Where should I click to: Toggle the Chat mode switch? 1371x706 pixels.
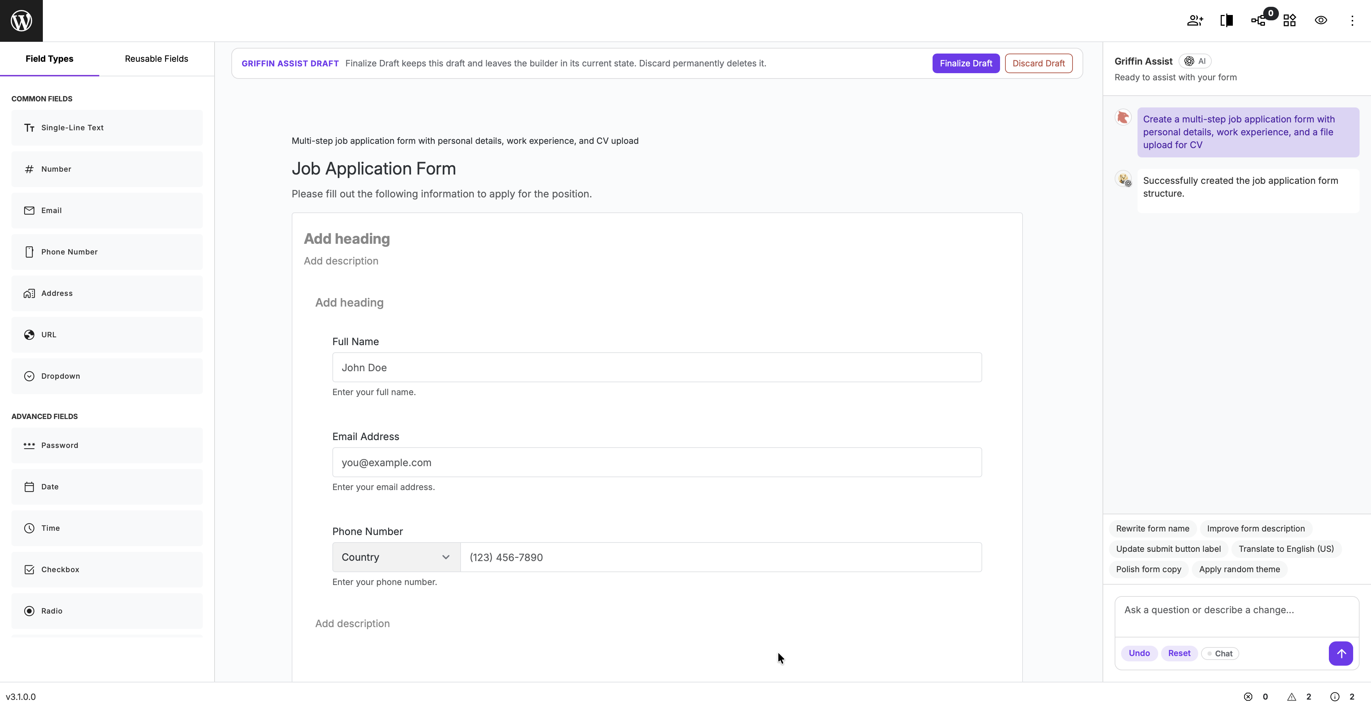tap(1220, 653)
